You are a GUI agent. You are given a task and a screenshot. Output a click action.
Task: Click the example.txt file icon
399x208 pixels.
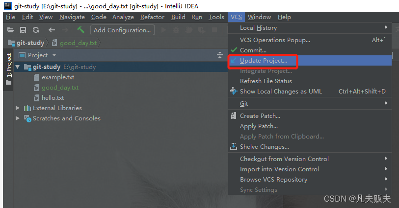coord(36,77)
